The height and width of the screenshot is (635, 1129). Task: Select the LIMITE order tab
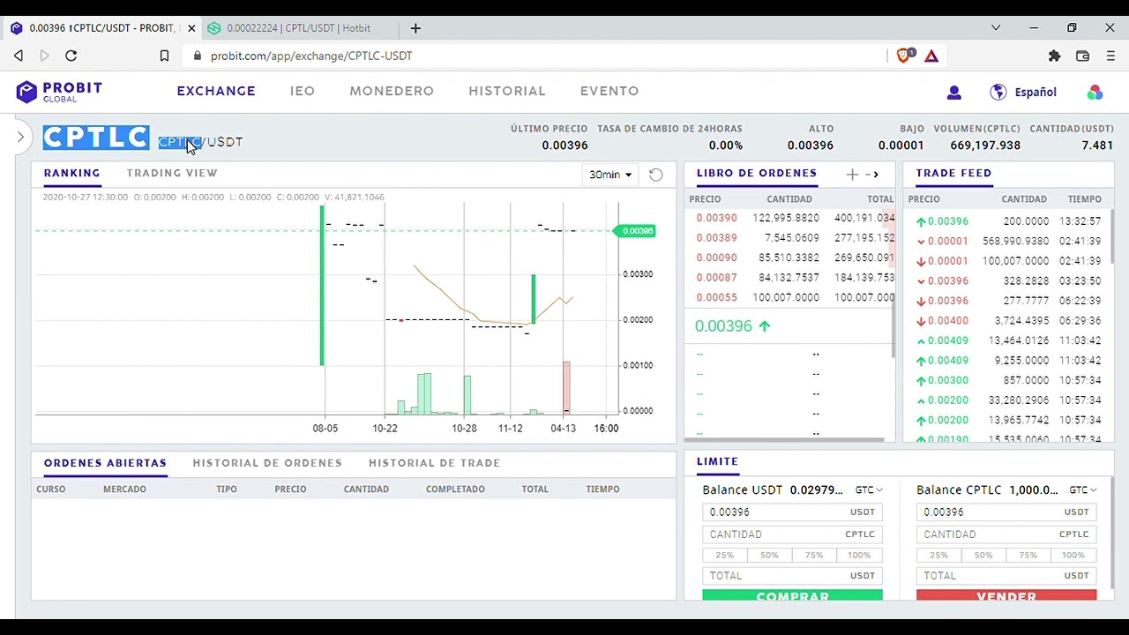click(x=717, y=461)
